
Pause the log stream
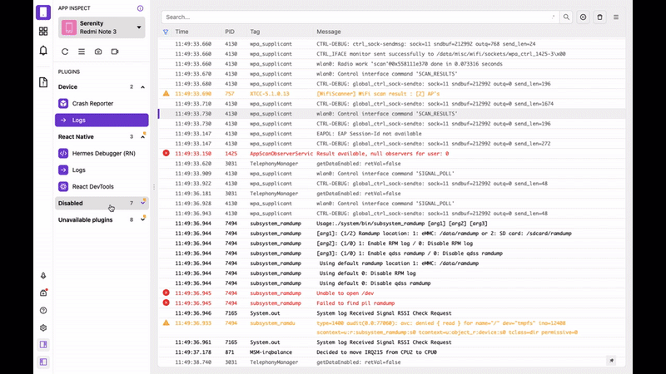click(584, 17)
